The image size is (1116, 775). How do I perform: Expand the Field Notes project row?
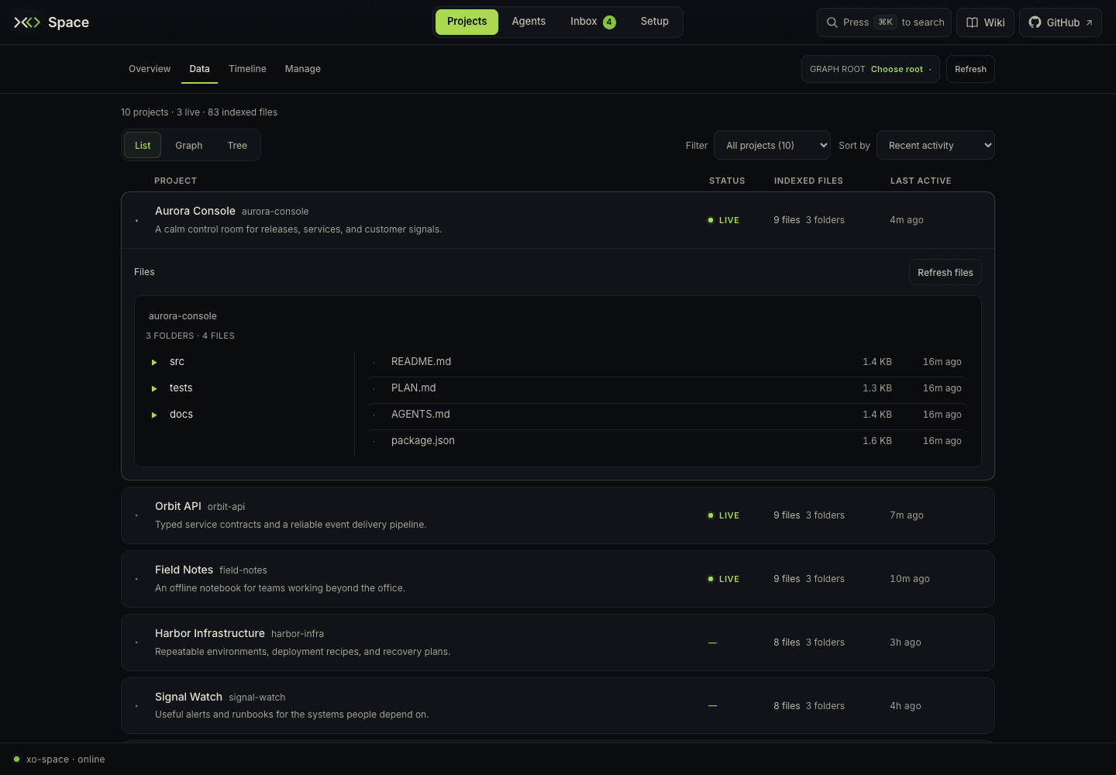(x=557, y=579)
